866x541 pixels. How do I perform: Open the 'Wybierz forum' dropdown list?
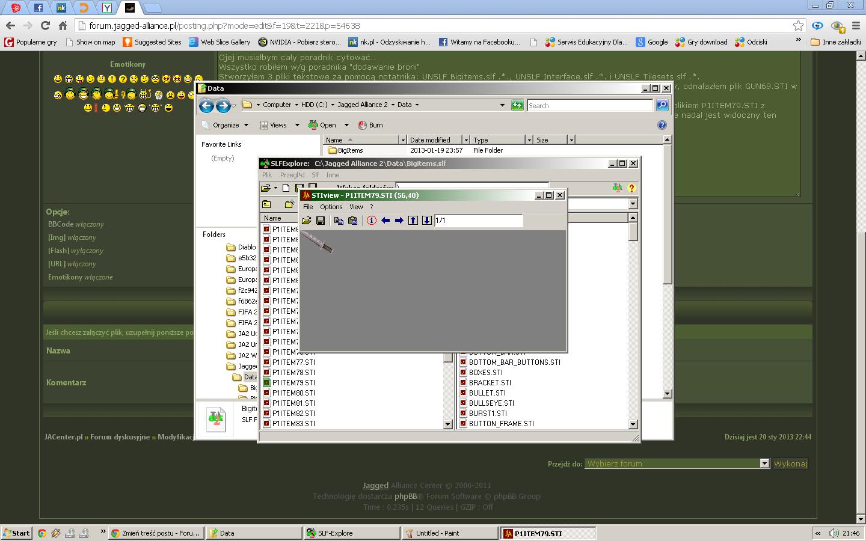tap(677, 463)
